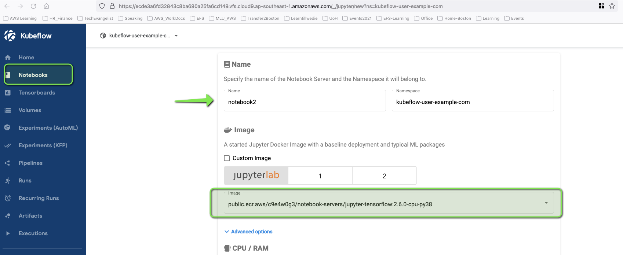Viewport: 623px width, 255px height.
Task: Click the Volumes icon in sidebar
Action: coord(8,110)
